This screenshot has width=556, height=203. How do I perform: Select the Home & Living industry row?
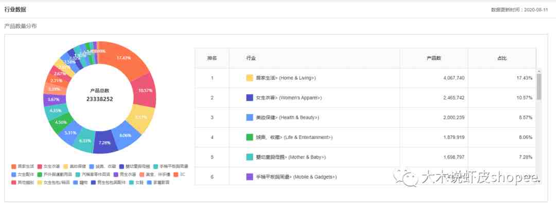pyautogui.click(x=366, y=78)
